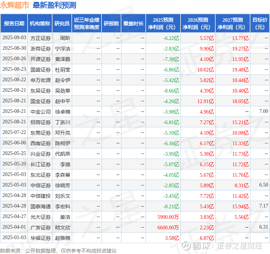Click the 6.31 target price
The image size is (270, 254).
pyautogui.click(x=263, y=227)
